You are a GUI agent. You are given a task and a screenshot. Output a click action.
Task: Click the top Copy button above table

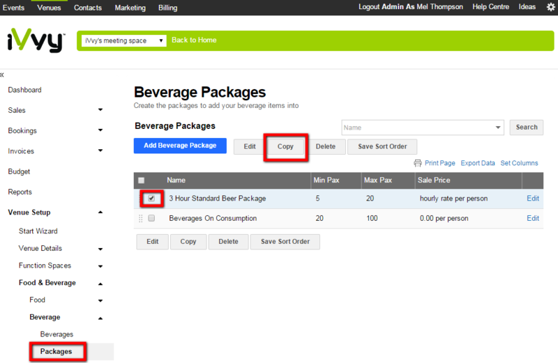point(285,146)
